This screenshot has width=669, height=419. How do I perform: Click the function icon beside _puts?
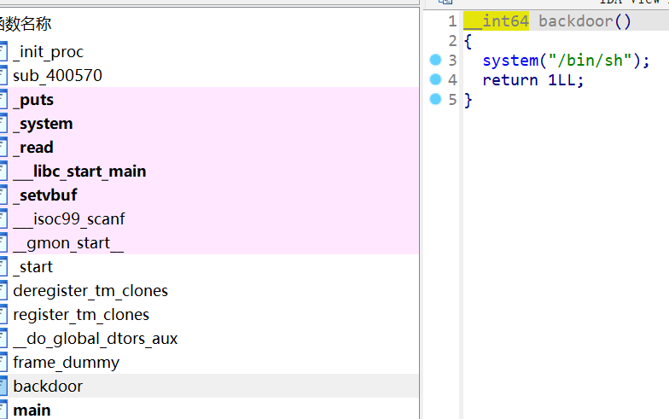click(3, 99)
